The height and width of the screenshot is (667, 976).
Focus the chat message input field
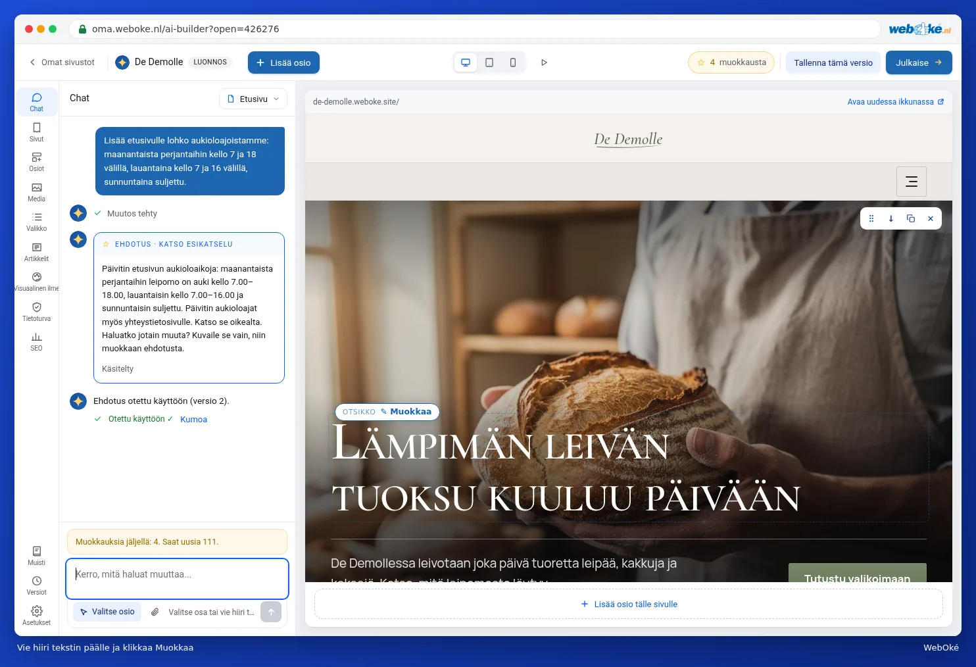(177, 579)
